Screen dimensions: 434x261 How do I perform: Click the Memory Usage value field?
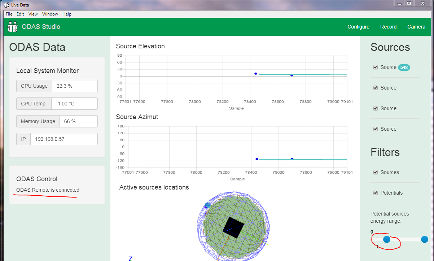point(79,121)
